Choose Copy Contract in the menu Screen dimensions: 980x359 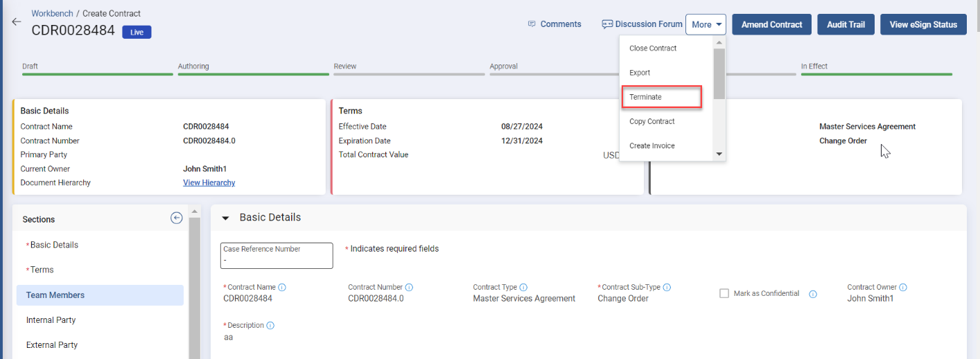pos(651,121)
